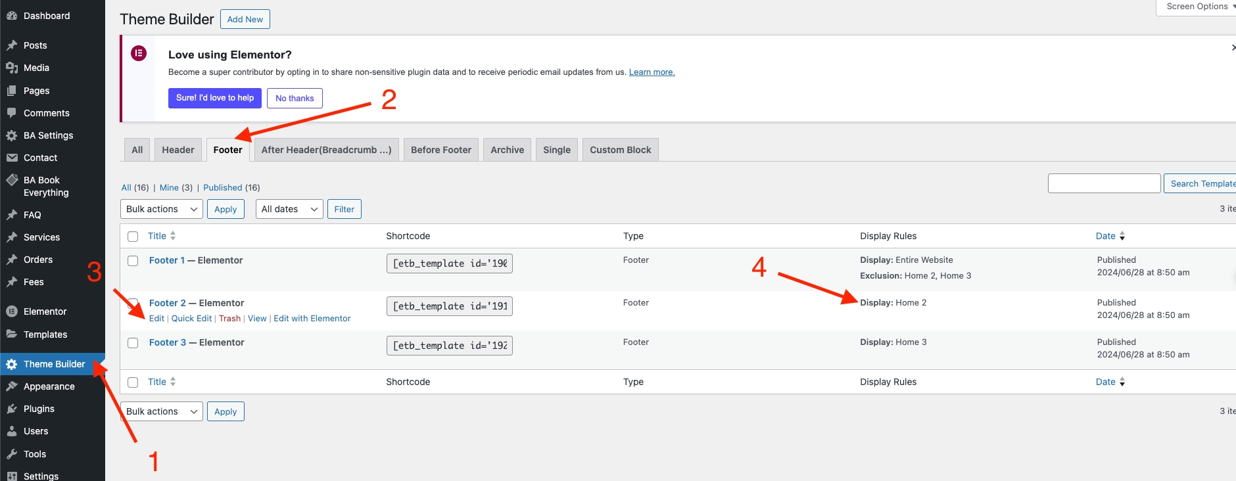Check the Footer 3 row checkbox

133,343
